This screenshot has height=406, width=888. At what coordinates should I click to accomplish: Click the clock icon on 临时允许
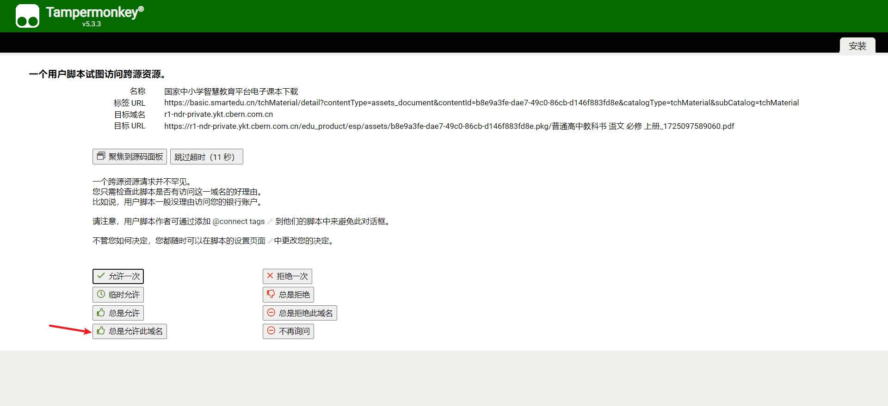[101, 294]
